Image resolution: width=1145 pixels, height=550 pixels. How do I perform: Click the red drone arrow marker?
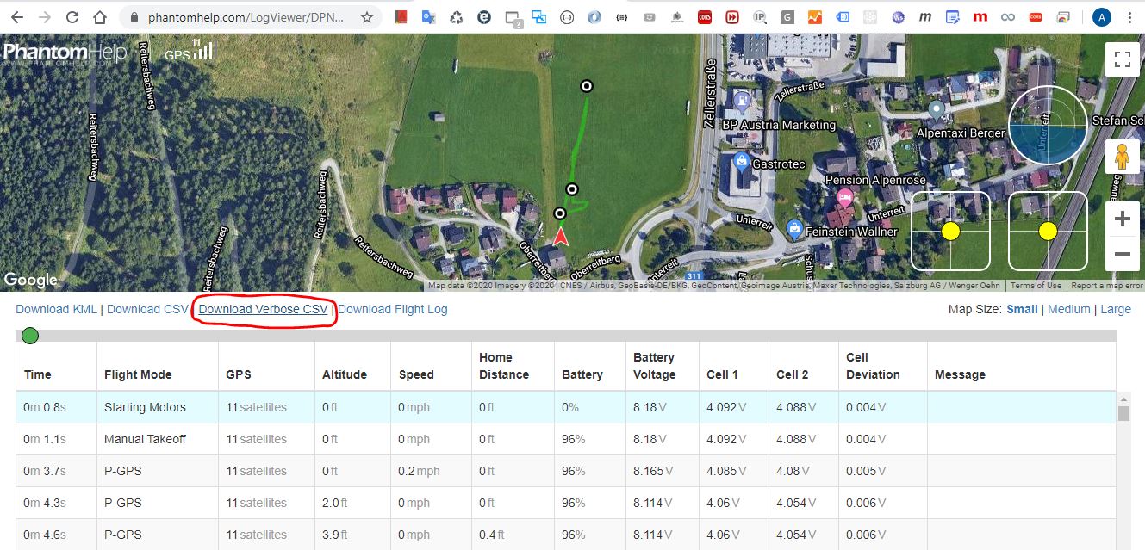click(x=561, y=237)
